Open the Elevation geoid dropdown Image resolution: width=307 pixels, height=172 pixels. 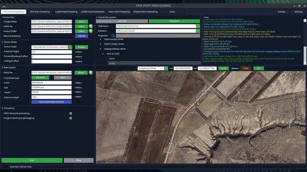point(198,31)
